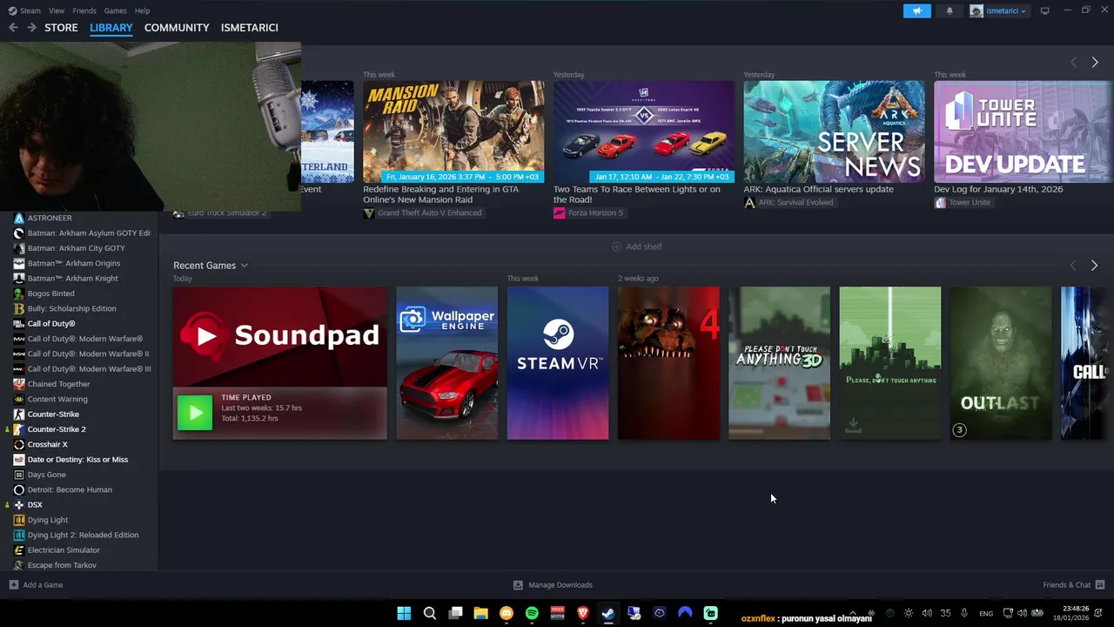Open File Explorer from taskbar
Screen dimensions: 1114x627
tap(480, 613)
